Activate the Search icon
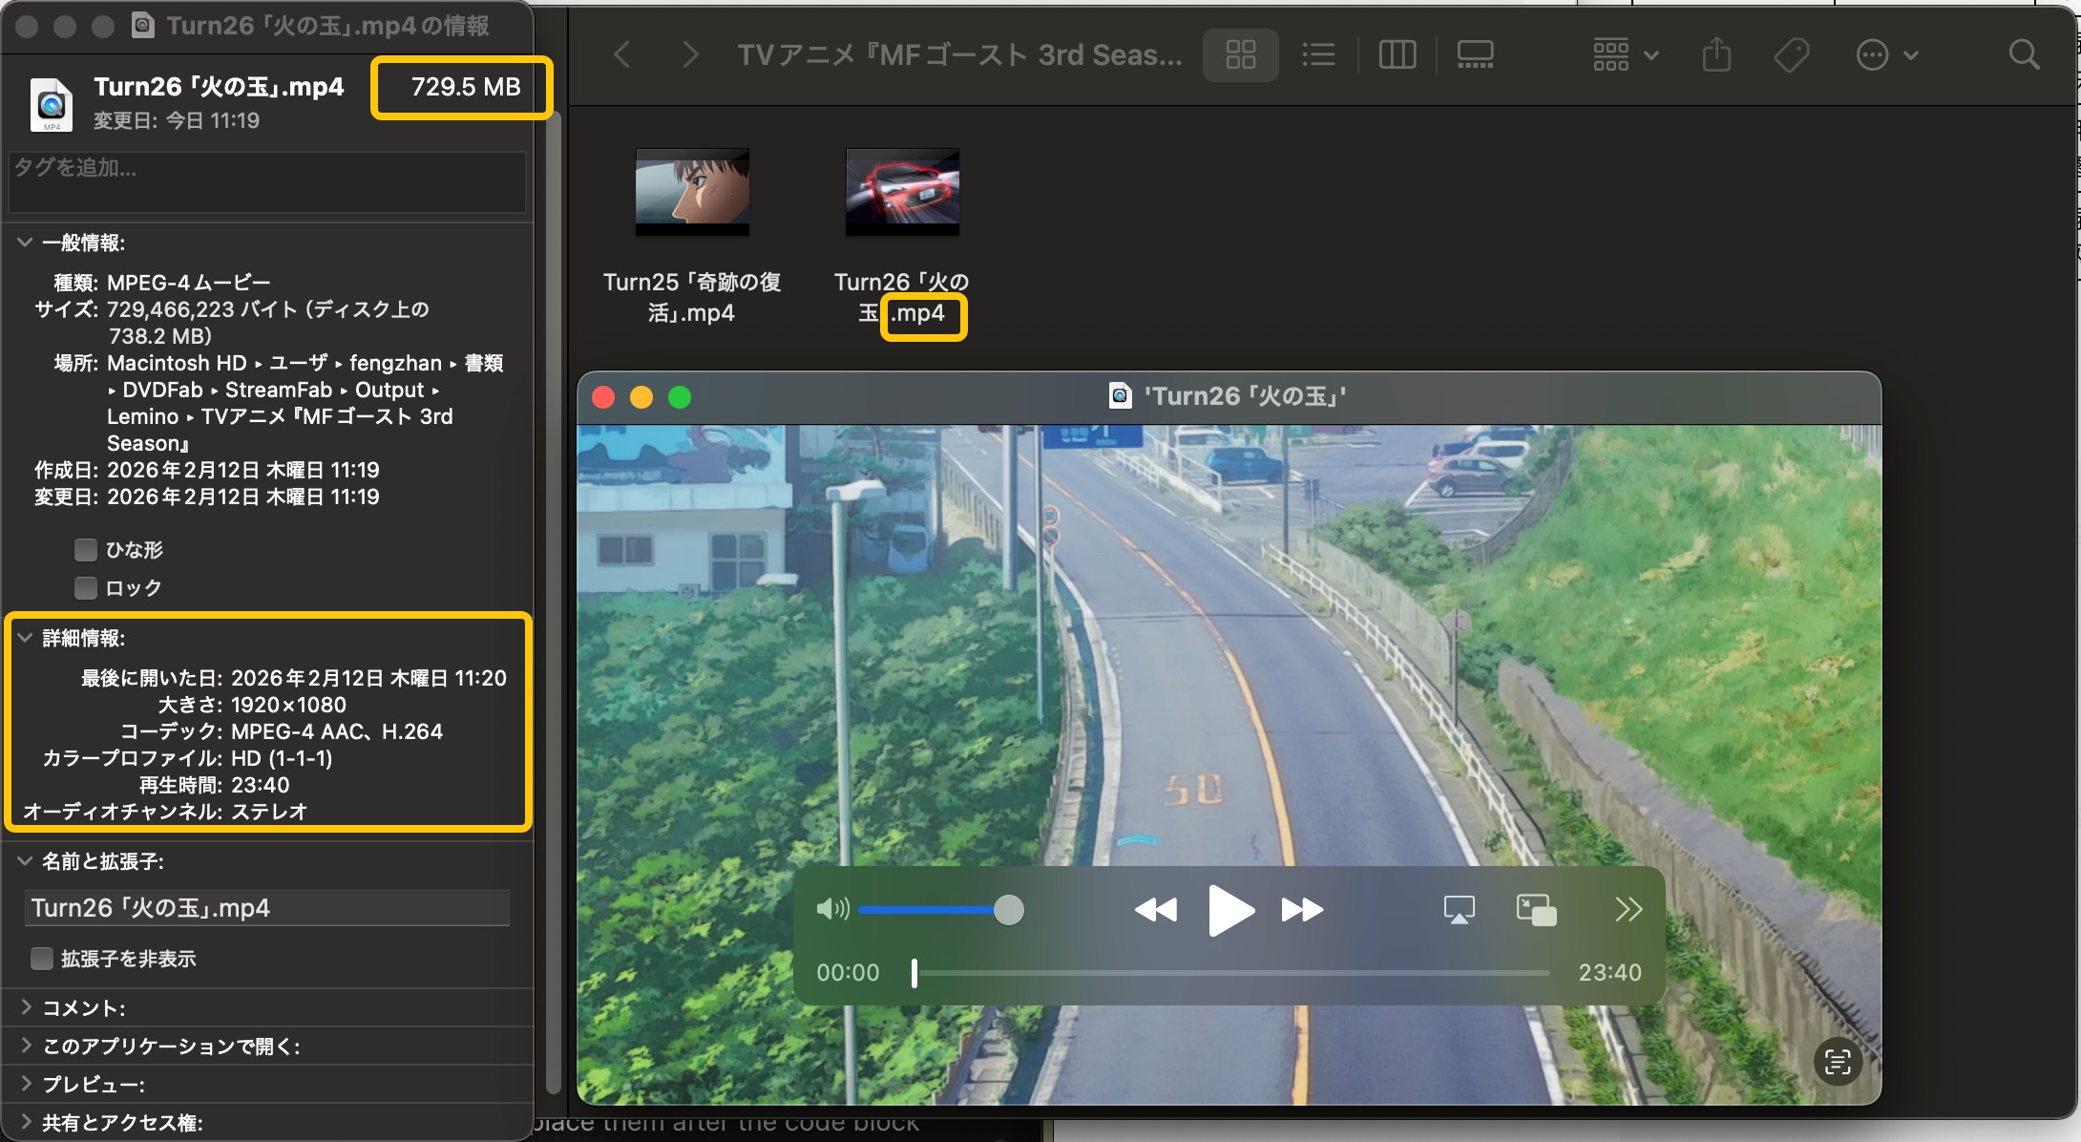 tap(2024, 54)
